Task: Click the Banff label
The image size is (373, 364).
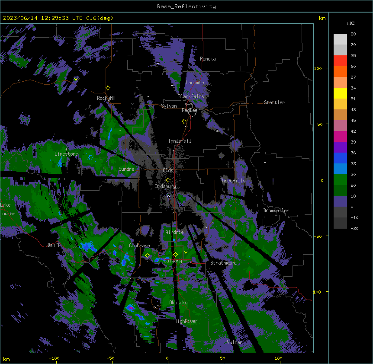Action: (54, 245)
